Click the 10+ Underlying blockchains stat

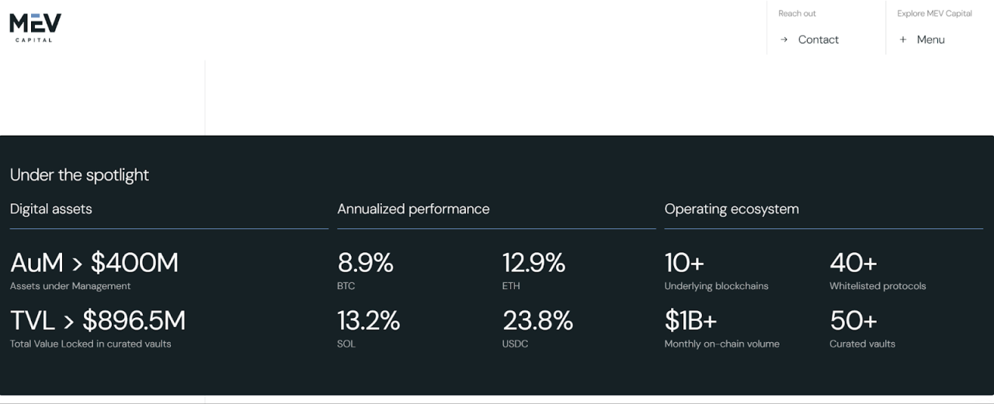click(x=684, y=264)
